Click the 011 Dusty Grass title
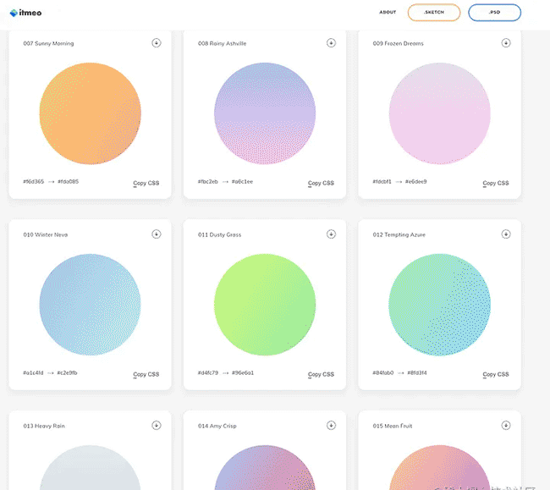 coord(220,234)
